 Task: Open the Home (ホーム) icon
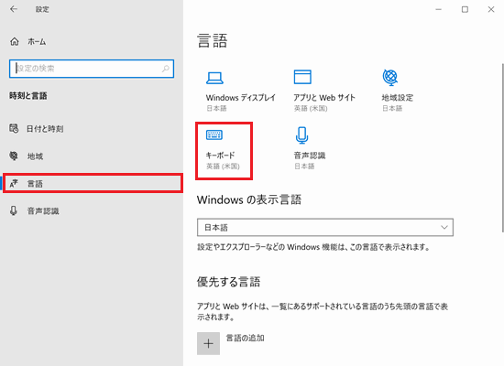(15, 41)
